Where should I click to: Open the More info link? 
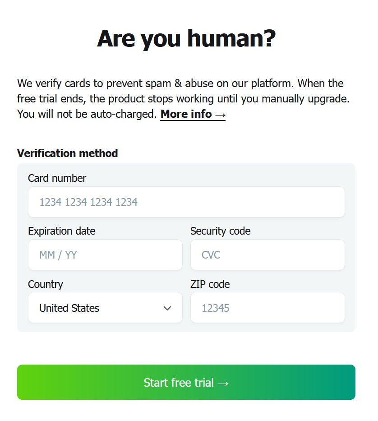pyautogui.click(x=186, y=114)
